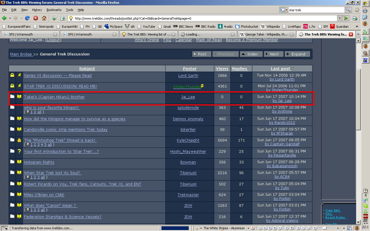Go to the Firefox Home page icon
The height and width of the screenshot is (231, 370).
pyautogui.click(x=44, y=18)
